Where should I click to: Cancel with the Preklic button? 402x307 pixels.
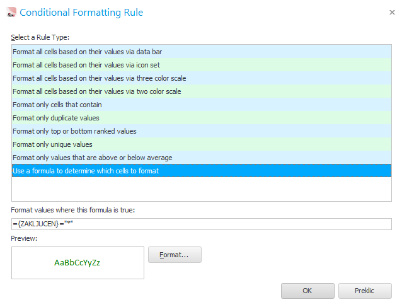click(365, 291)
